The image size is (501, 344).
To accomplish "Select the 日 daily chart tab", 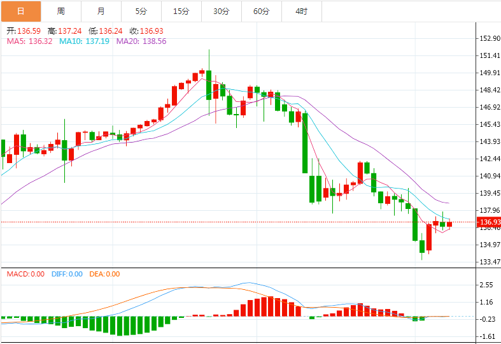I will click(21, 11).
